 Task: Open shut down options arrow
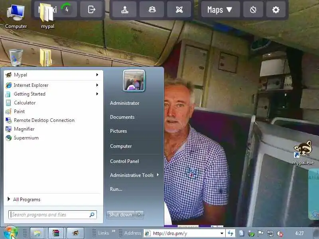[139, 214]
